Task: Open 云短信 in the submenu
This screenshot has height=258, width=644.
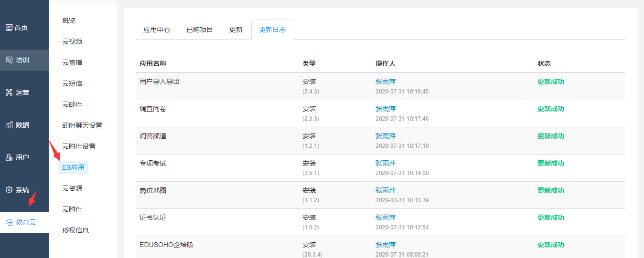Action: pos(72,83)
